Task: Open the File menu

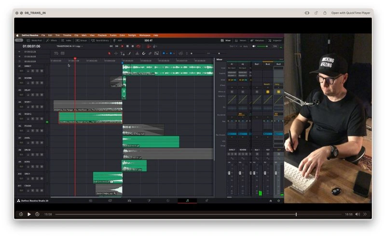Action: point(43,35)
